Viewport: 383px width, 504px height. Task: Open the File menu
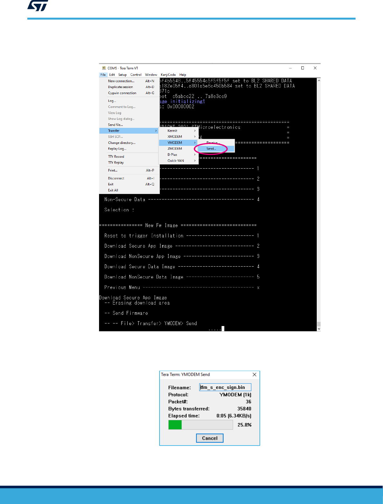(x=103, y=75)
